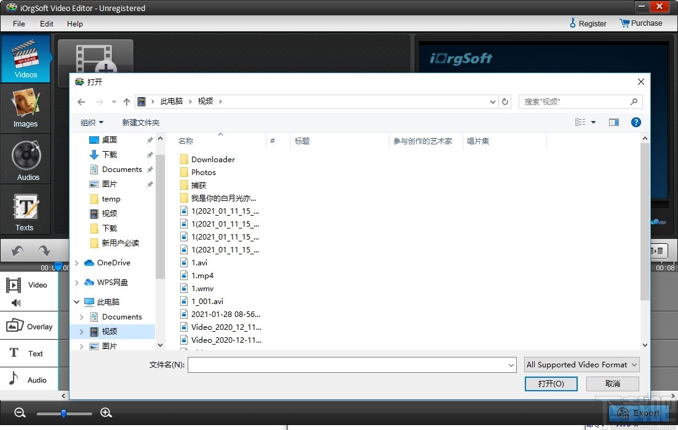Mute the Video track speaker icon
678x430 pixels.
click(14, 302)
